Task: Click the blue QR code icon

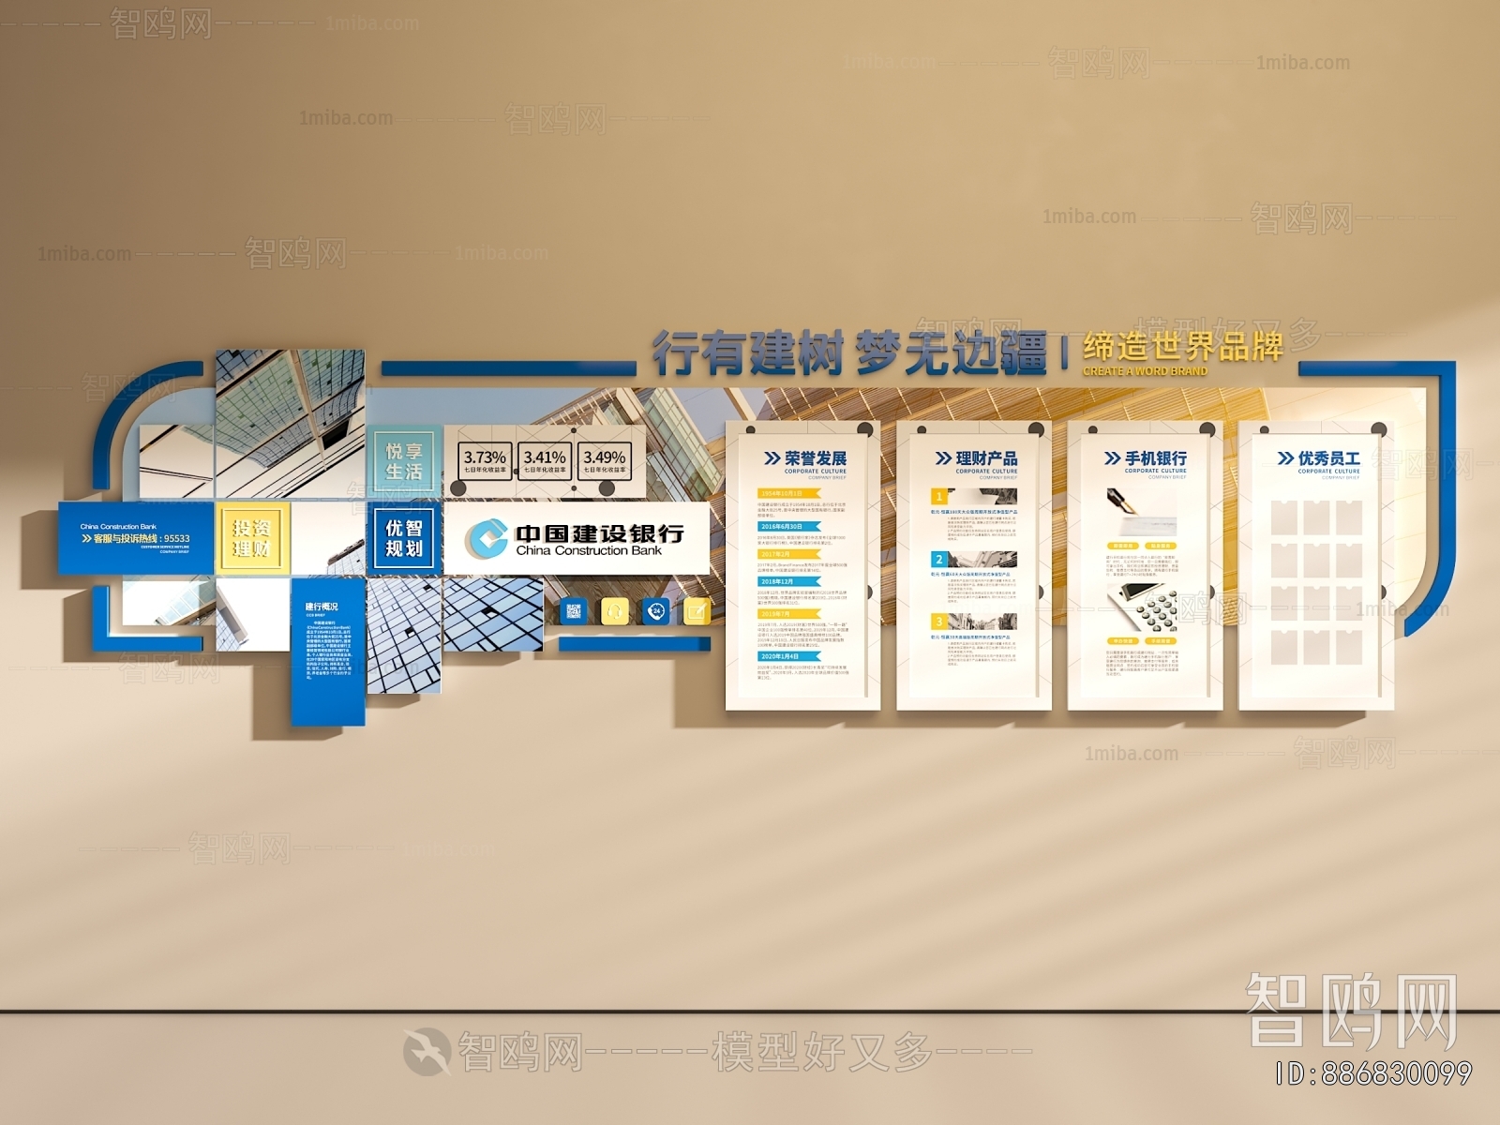Action: pyautogui.click(x=573, y=612)
